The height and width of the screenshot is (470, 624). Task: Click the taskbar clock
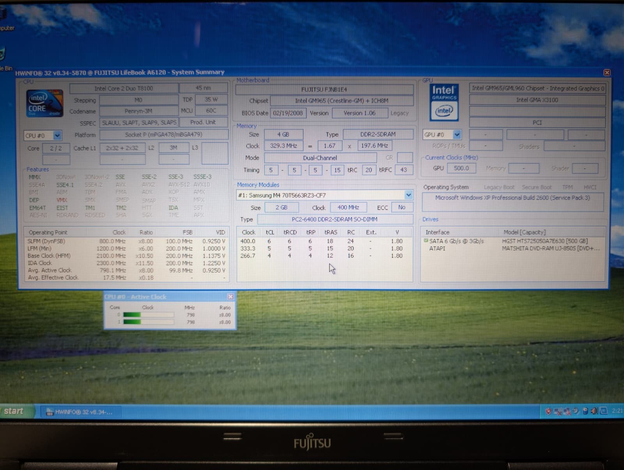[617, 411]
